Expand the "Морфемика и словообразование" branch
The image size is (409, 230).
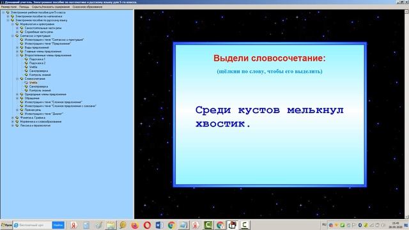pyautogui.click(x=13, y=121)
